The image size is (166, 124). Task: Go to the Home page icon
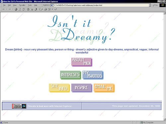[23, 9]
